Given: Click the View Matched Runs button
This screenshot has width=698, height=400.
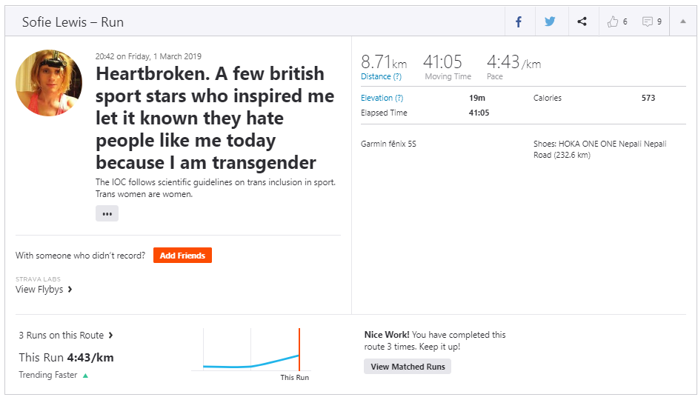Looking at the screenshot, I should 408,367.
